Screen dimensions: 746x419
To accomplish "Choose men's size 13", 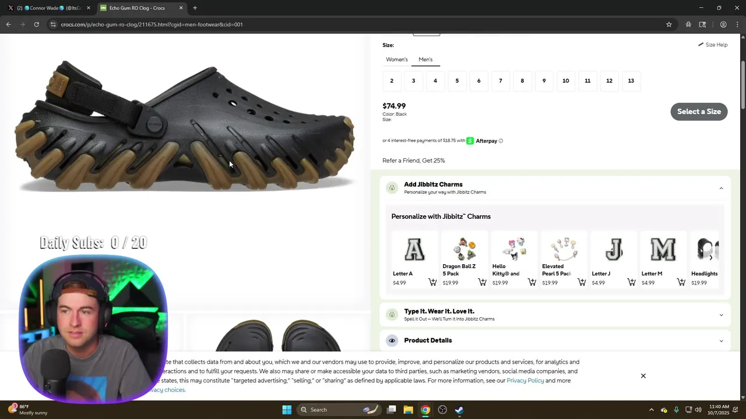I will point(631,81).
